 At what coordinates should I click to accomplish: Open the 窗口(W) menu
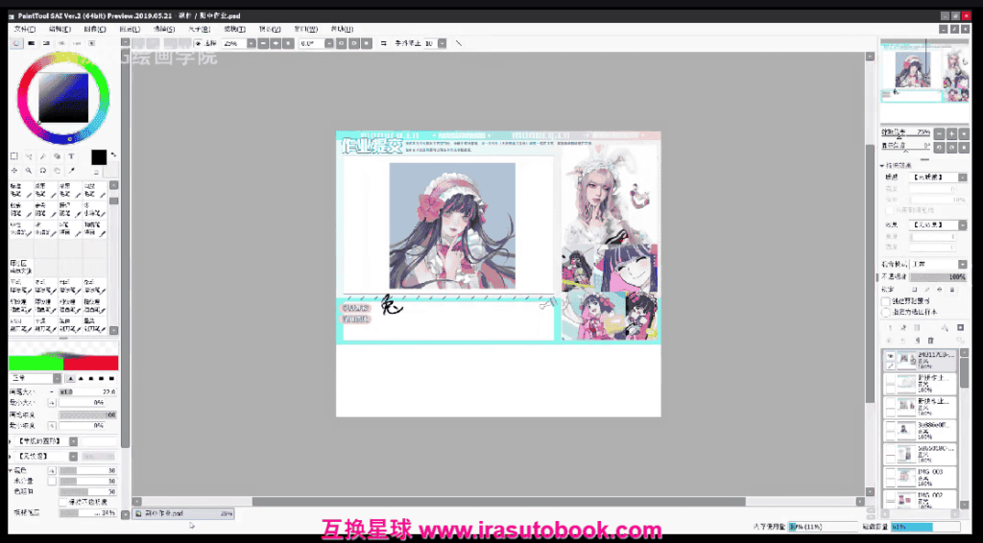click(x=305, y=29)
